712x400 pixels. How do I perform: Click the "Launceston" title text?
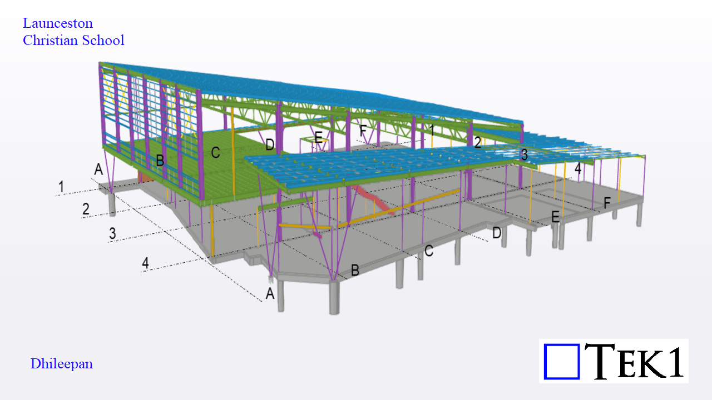[58, 23]
